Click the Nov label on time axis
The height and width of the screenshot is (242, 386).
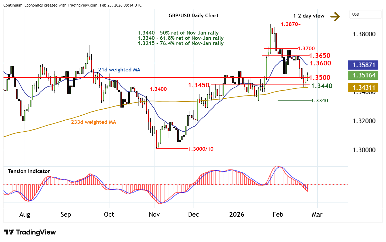pos(154,215)
